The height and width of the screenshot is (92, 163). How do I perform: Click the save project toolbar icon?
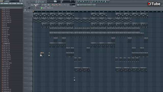(x=95, y=2)
